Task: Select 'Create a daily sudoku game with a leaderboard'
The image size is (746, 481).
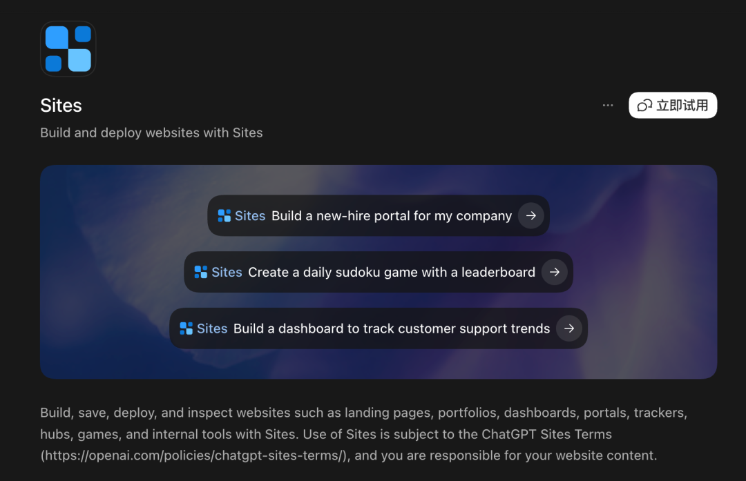Action: pyautogui.click(x=392, y=272)
